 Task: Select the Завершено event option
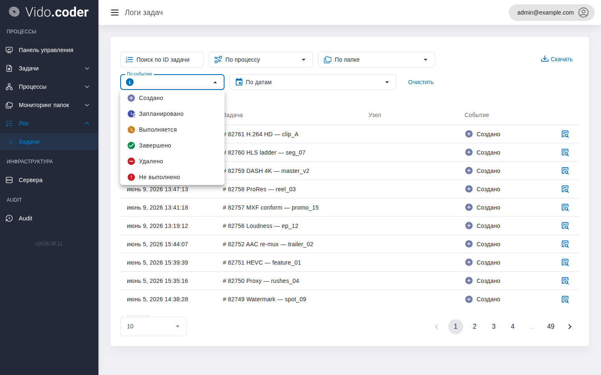172,145
